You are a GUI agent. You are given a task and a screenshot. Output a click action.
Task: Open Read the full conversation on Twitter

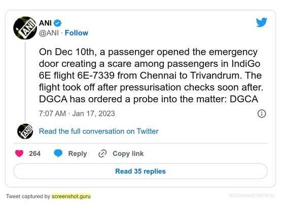(99, 131)
